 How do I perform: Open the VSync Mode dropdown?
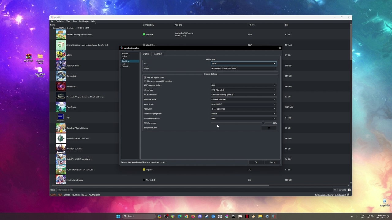point(243,90)
